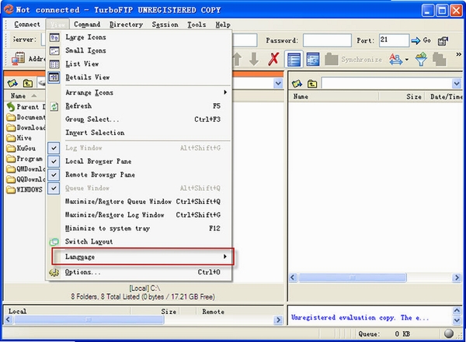The image size is (466, 342).
Task: Click the Go connect button
Action: pos(421,40)
